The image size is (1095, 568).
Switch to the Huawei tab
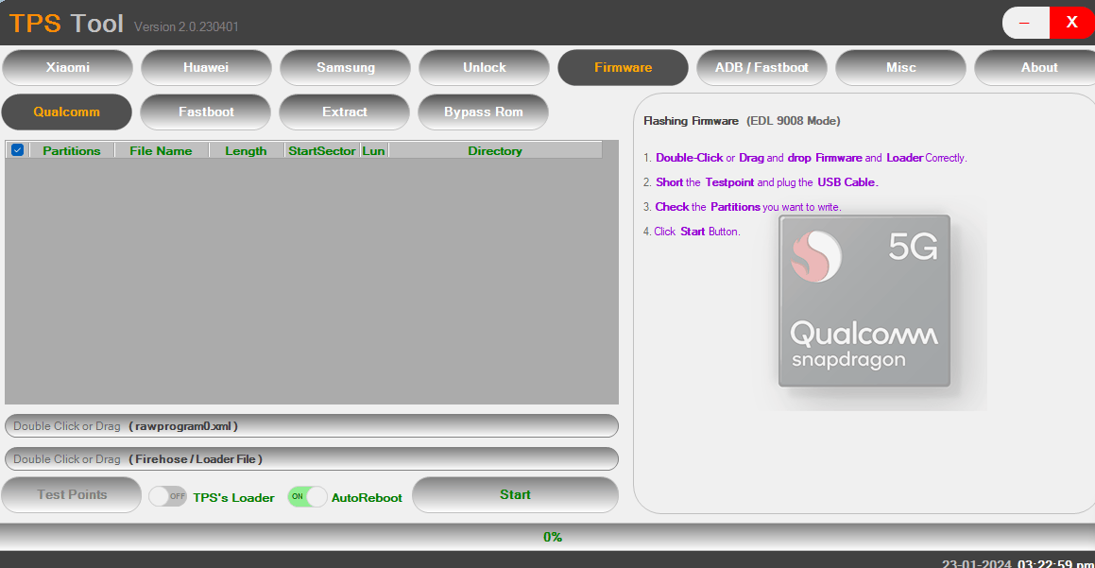pos(206,68)
